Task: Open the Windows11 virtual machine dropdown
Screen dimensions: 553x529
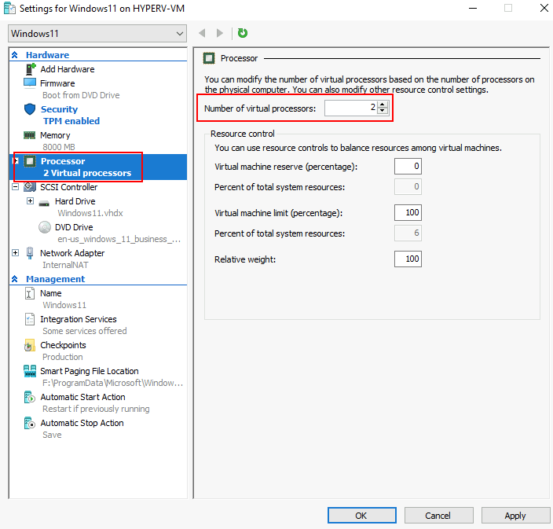Action: point(97,34)
